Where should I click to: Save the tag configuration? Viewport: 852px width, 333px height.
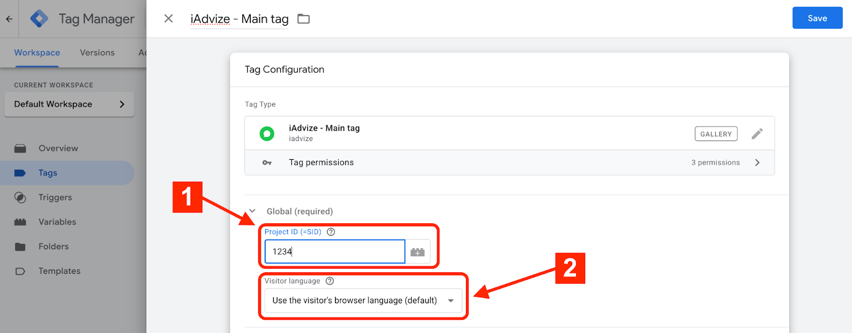click(x=817, y=18)
